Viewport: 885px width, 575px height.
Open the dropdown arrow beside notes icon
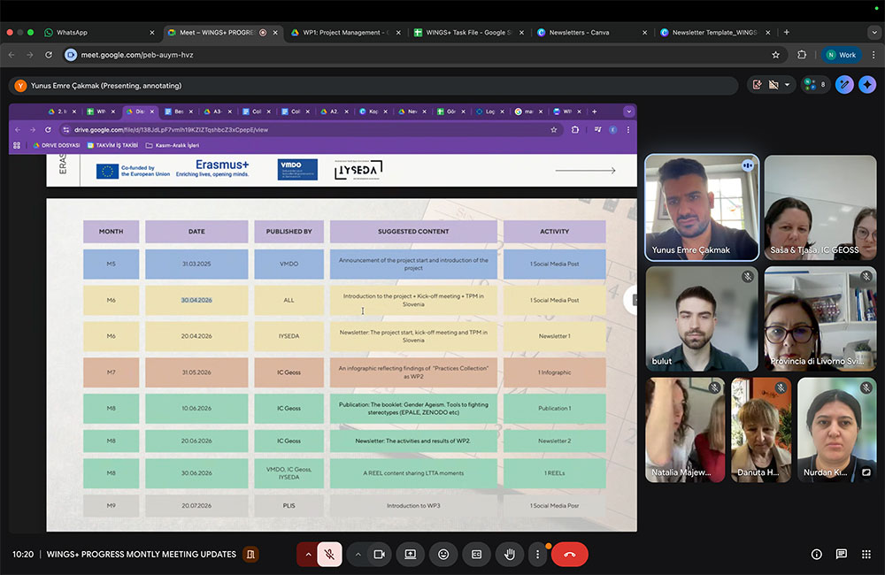coord(787,85)
